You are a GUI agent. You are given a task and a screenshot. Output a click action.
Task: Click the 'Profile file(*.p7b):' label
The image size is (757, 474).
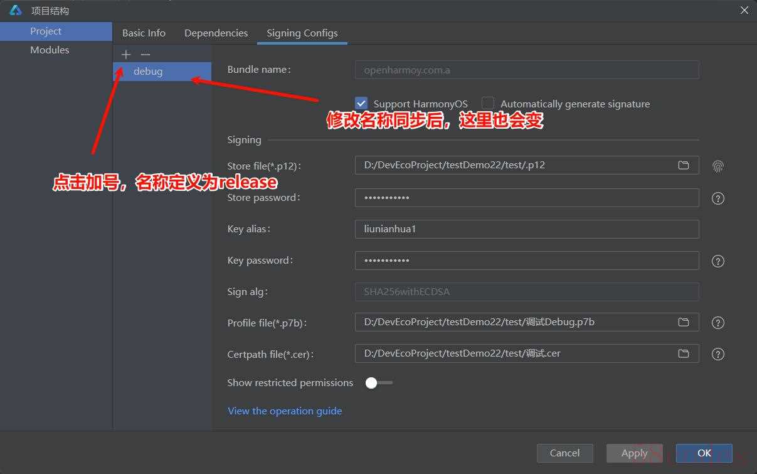(267, 323)
